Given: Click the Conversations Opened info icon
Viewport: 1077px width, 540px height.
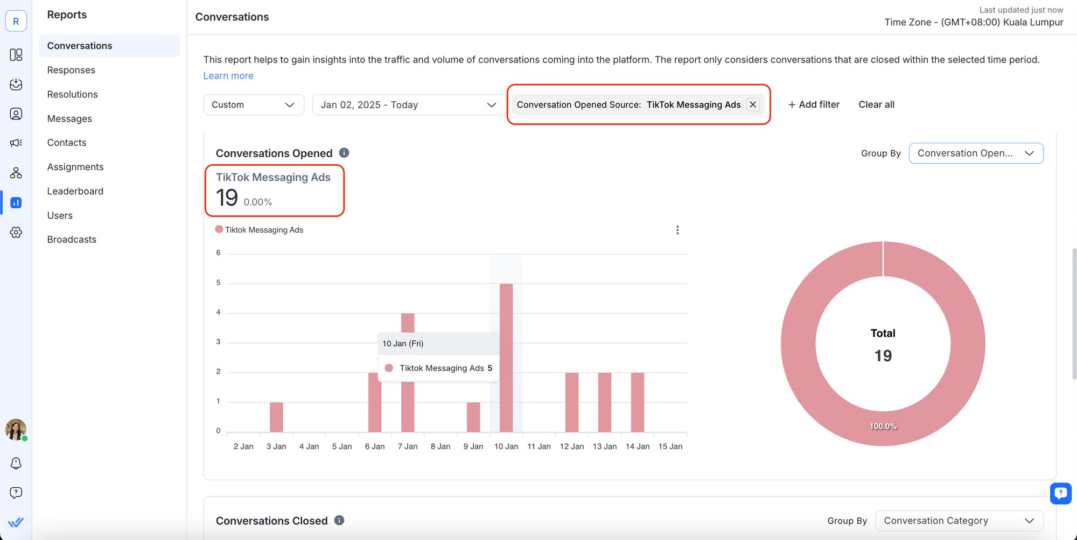Looking at the screenshot, I should tap(344, 153).
